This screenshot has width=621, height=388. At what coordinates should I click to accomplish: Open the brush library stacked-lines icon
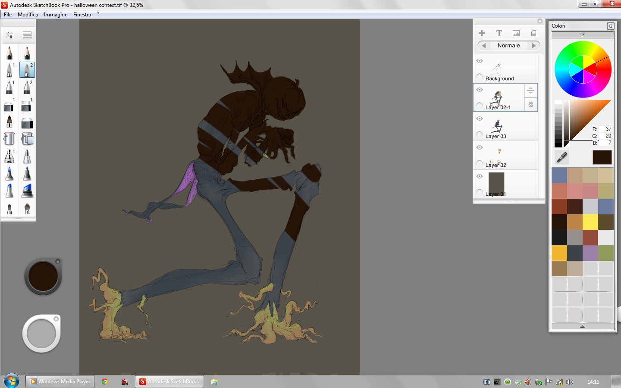pos(27,35)
